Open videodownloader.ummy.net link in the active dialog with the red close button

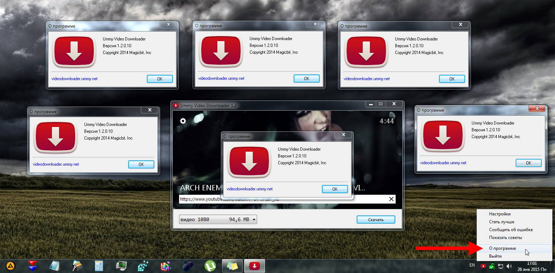click(x=443, y=163)
